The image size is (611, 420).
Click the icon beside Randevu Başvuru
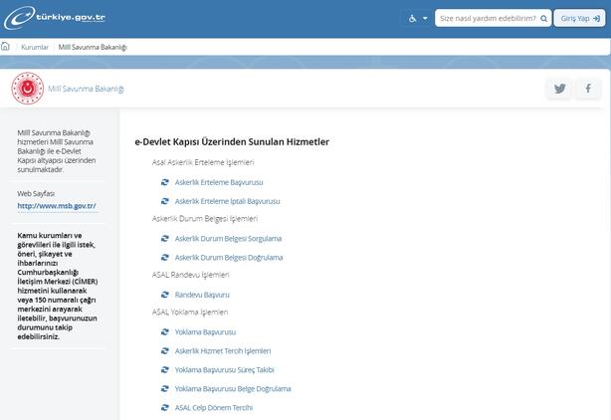click(165, 295)
